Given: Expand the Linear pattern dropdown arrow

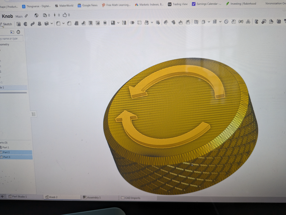Looking at the screenshot, I should coord(118,23).
